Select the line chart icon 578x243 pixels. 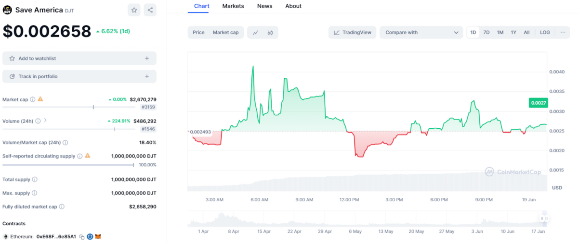tap(255, 33)
